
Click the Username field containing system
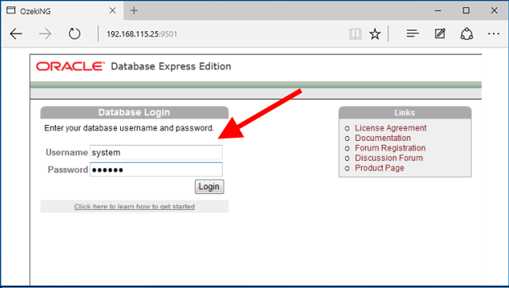tap(156, 152)
